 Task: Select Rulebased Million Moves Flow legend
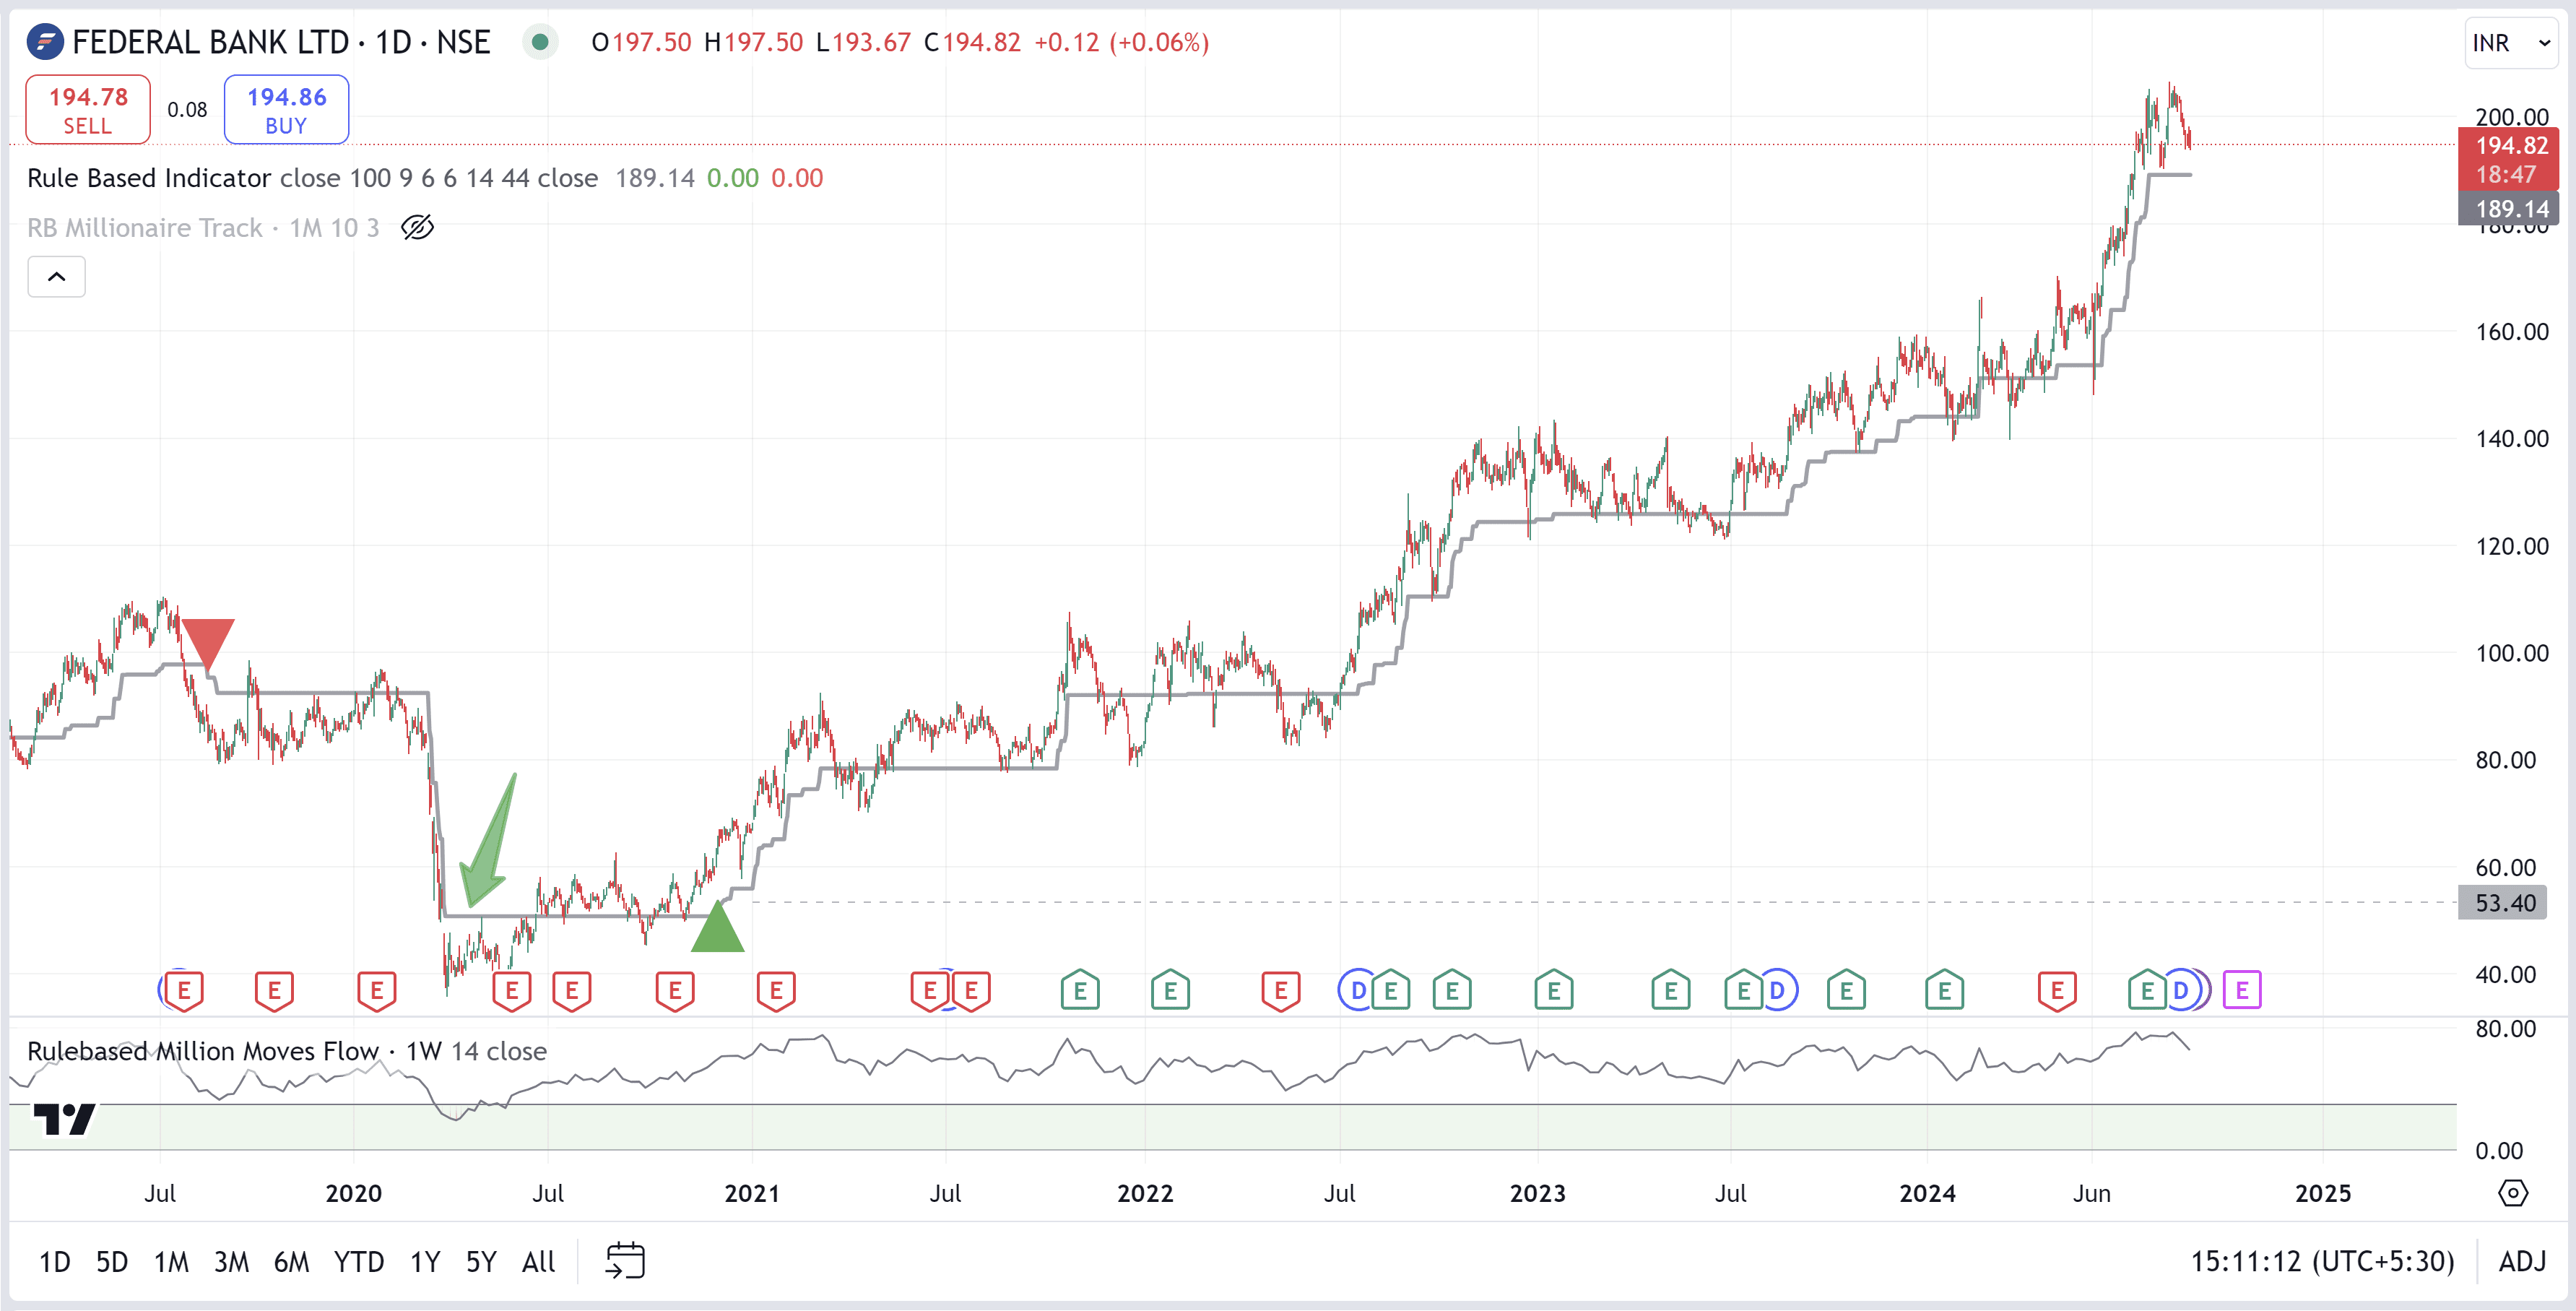(203, 1051)
